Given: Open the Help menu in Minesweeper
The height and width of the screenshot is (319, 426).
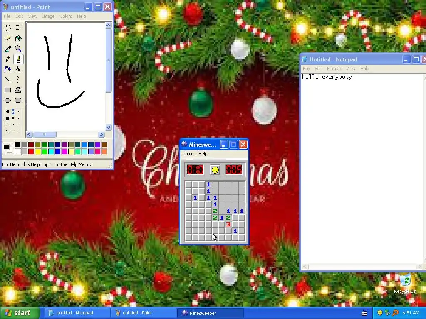Looking at the screenshot, I should (x=203, y=154).
